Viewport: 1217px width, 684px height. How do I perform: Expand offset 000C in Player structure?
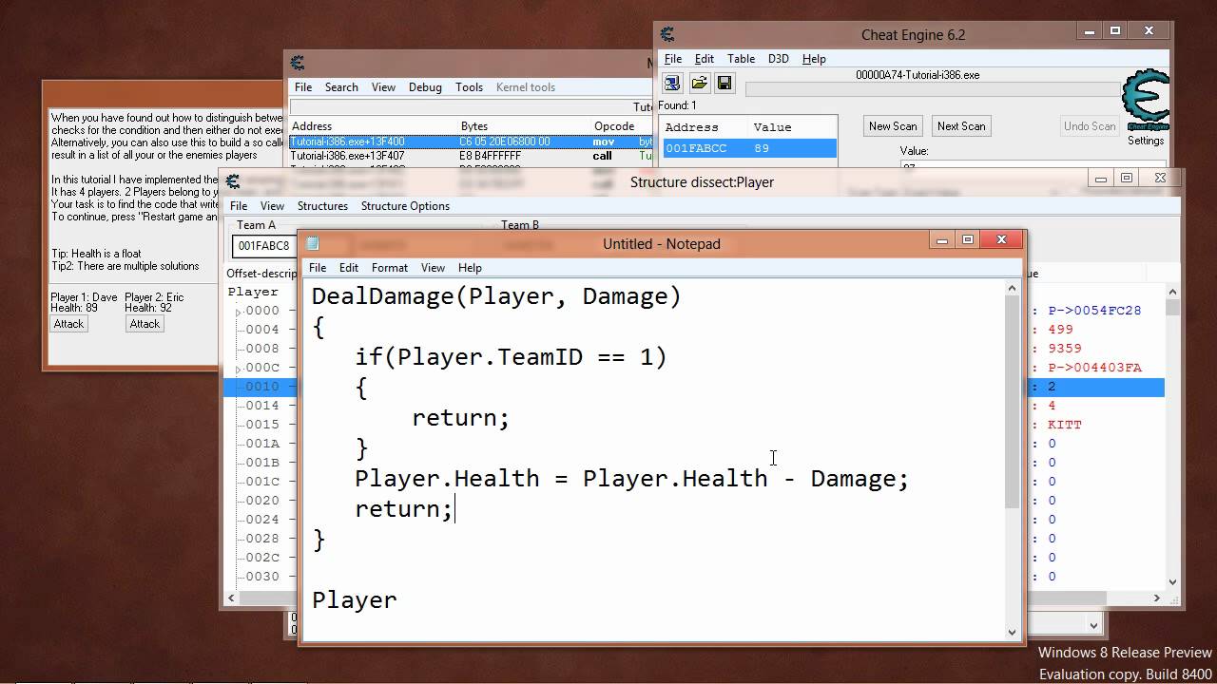[x=239, y=368]
